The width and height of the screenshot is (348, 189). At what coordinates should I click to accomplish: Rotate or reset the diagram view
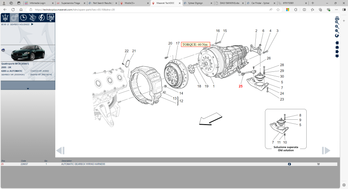tap(337, 36)
